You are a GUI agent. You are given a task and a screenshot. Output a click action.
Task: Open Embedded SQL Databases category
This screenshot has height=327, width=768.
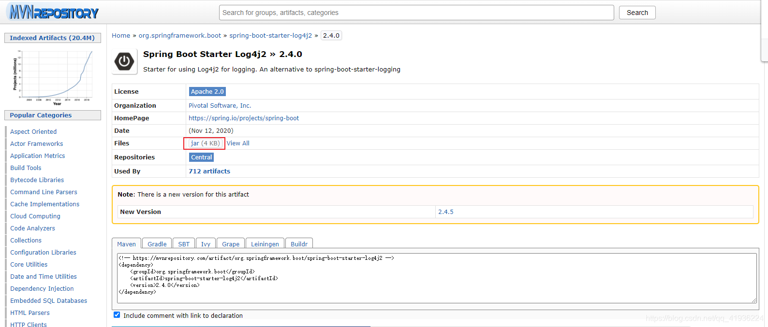coord(49,300)
